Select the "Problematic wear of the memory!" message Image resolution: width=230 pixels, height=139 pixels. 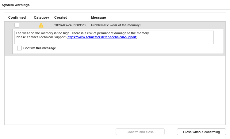coord(116,25)
